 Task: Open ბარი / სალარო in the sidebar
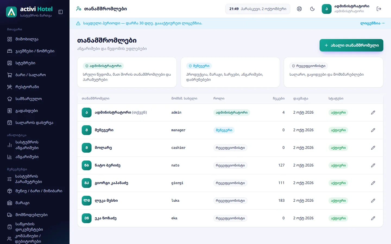35,75
